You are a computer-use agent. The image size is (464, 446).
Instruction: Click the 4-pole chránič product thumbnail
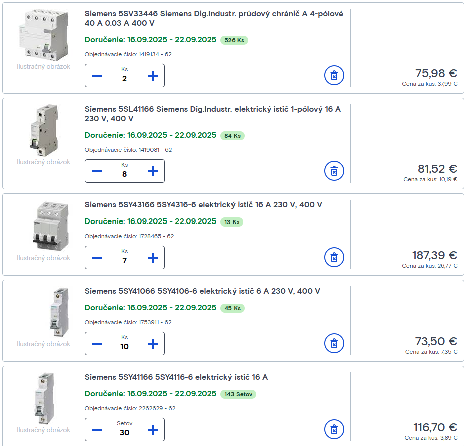point(43,33)
